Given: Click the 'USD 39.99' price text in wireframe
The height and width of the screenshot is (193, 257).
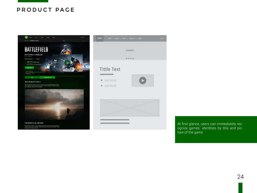Looking at the screenshot, I should coord(110,81).
